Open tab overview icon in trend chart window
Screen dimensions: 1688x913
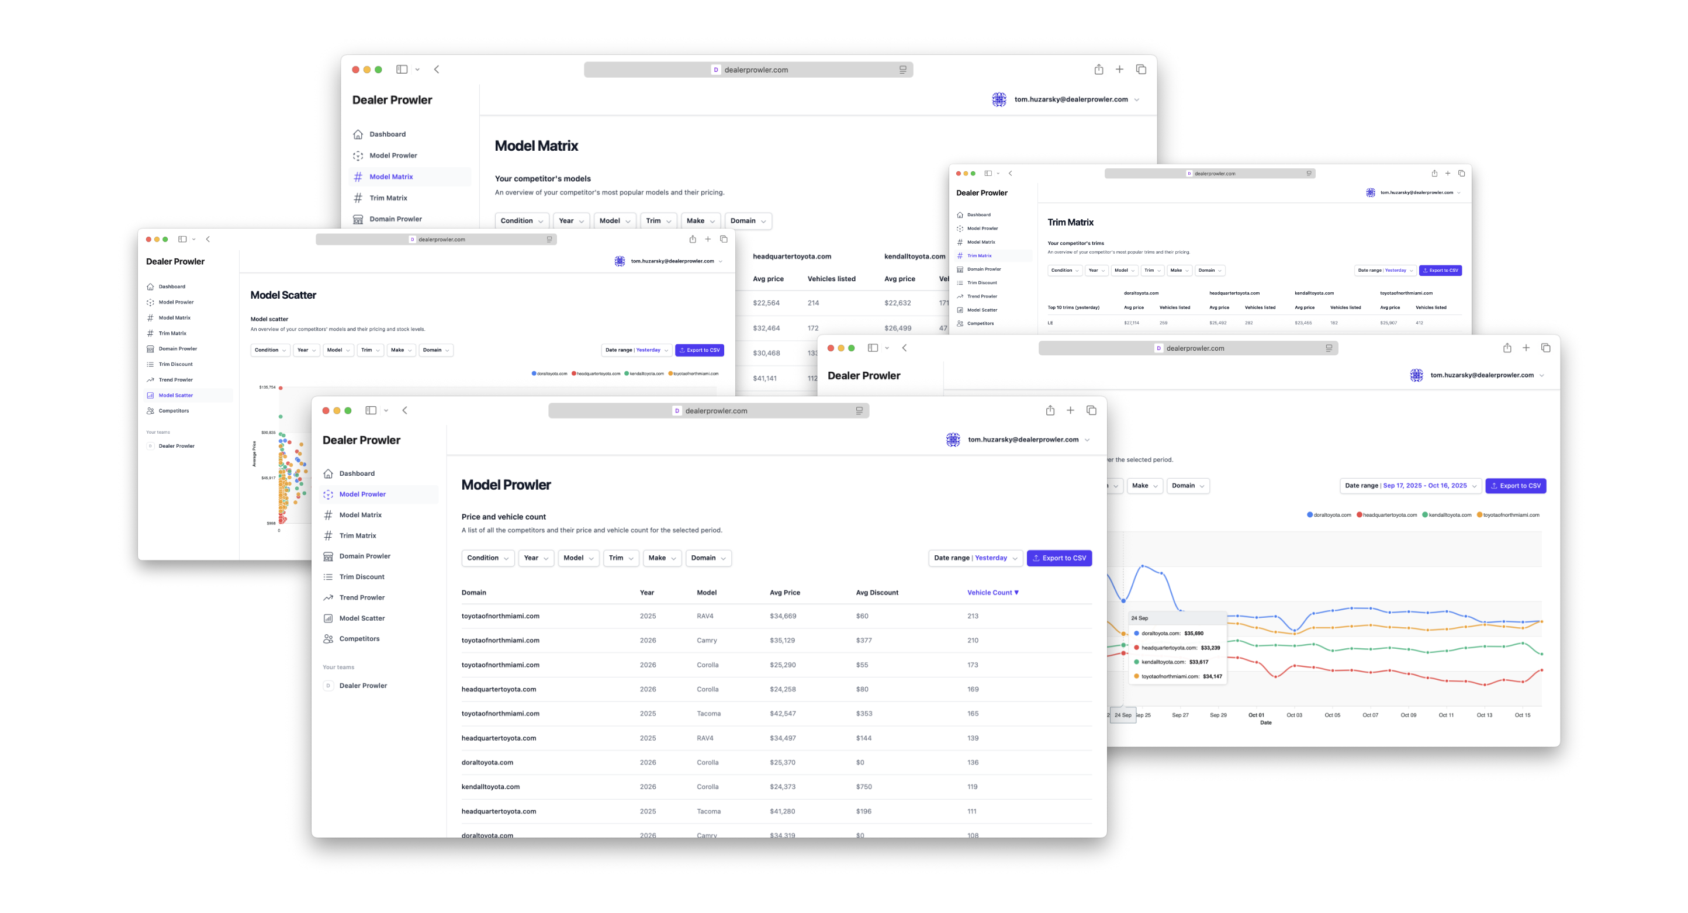click(x=1545, y=348)
